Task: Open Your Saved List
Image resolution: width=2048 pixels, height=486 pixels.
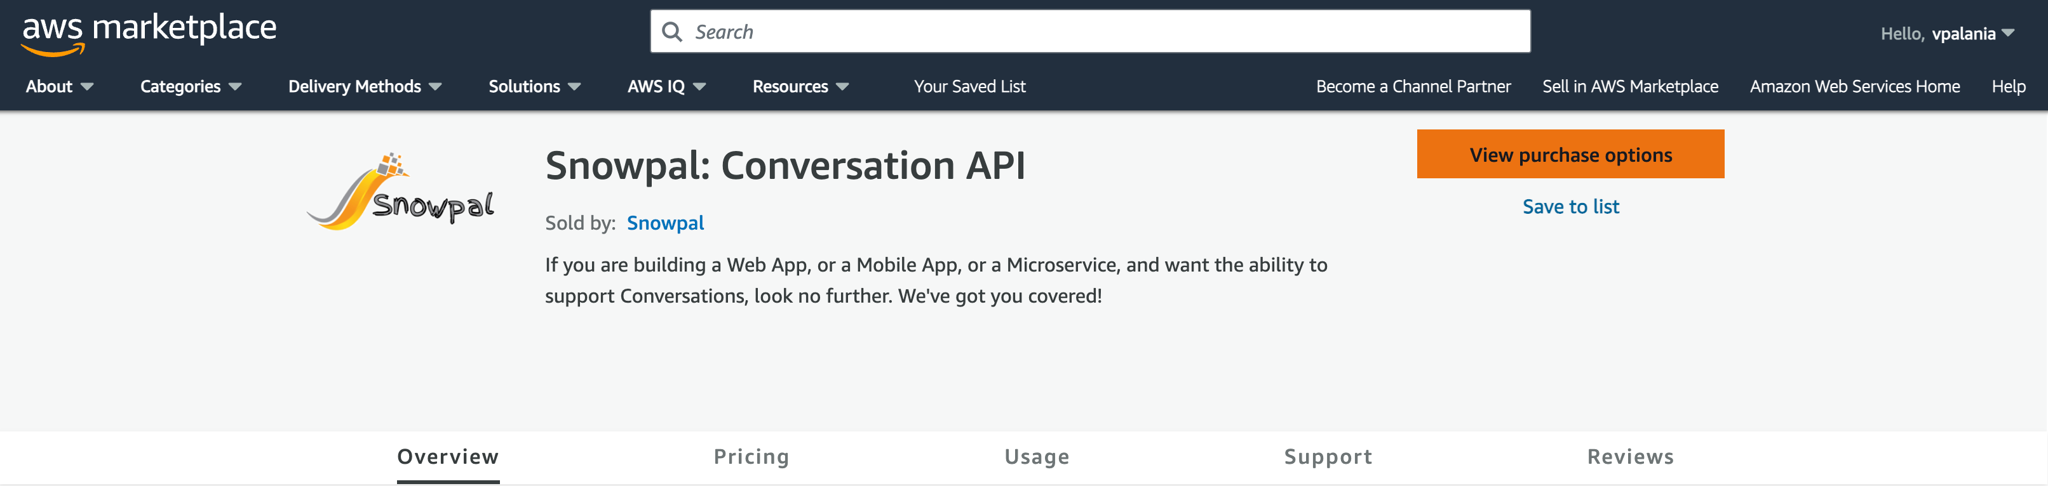Action: (969, 86)
